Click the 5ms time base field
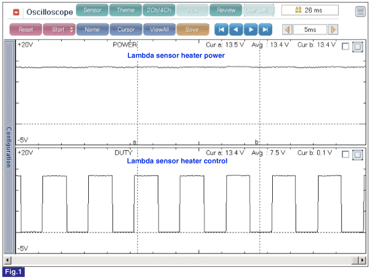 click(x=310, y=30)
